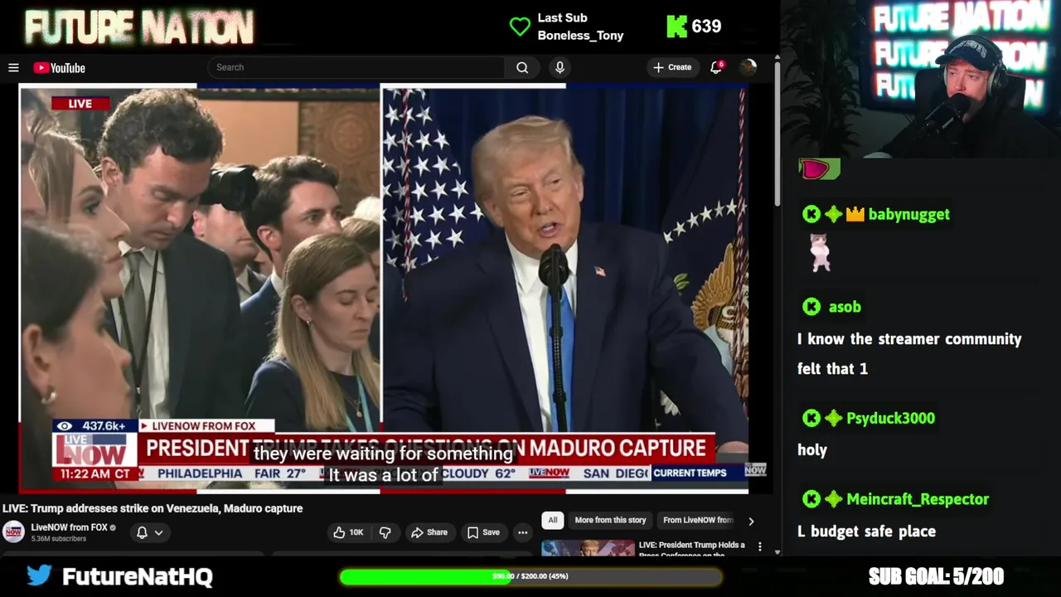Click the Kick logo beside 639

point(676,27)
